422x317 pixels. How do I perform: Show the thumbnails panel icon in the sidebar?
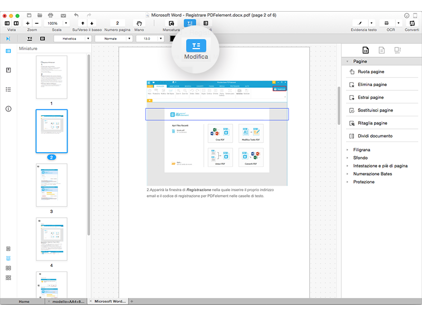point(8,51)
